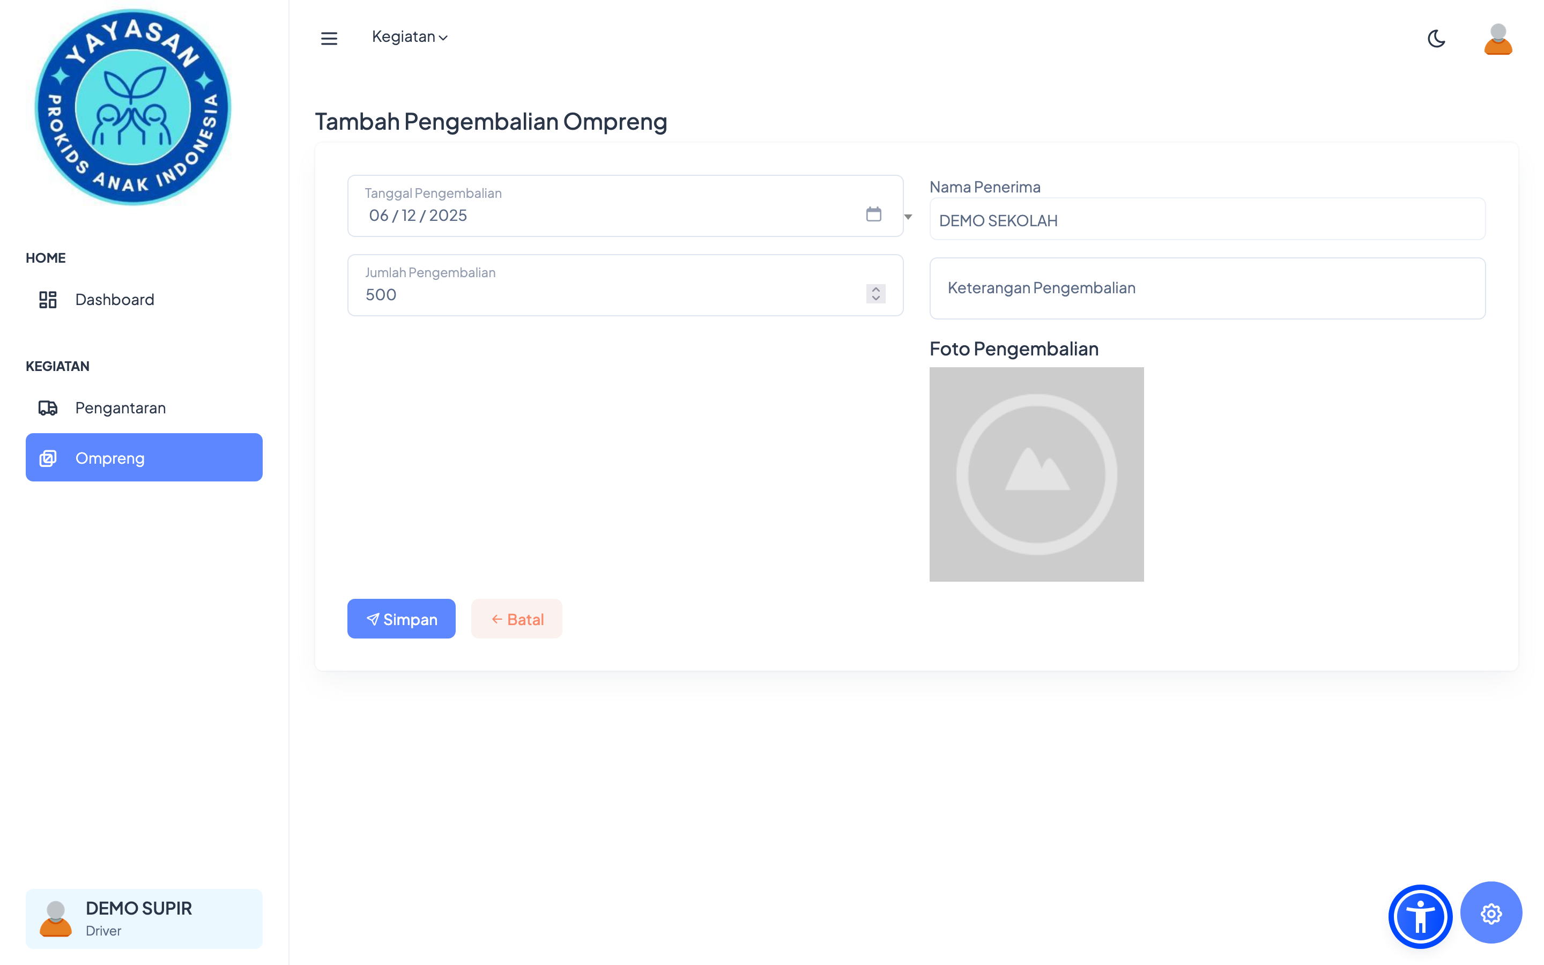The width and height of the screenshot is (1544, 965).
Task: Click the Batal cancel button
Action: coord(516,619)
